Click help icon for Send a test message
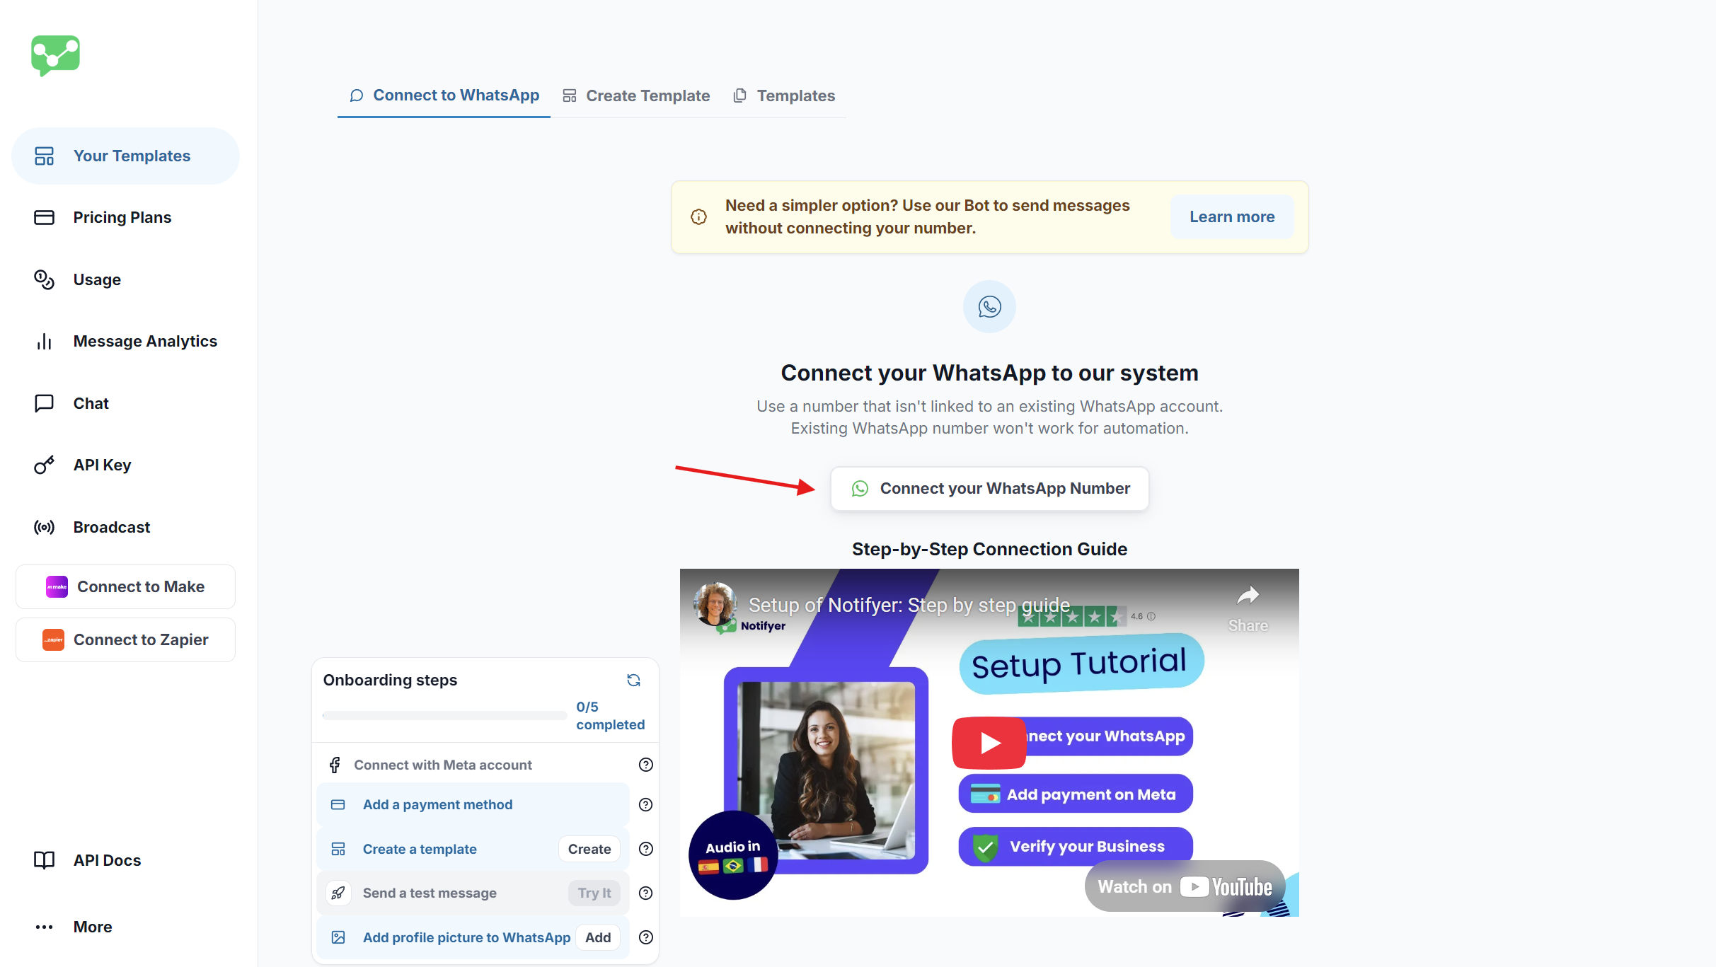This screenshot has width=1716, height=967. 645,893
